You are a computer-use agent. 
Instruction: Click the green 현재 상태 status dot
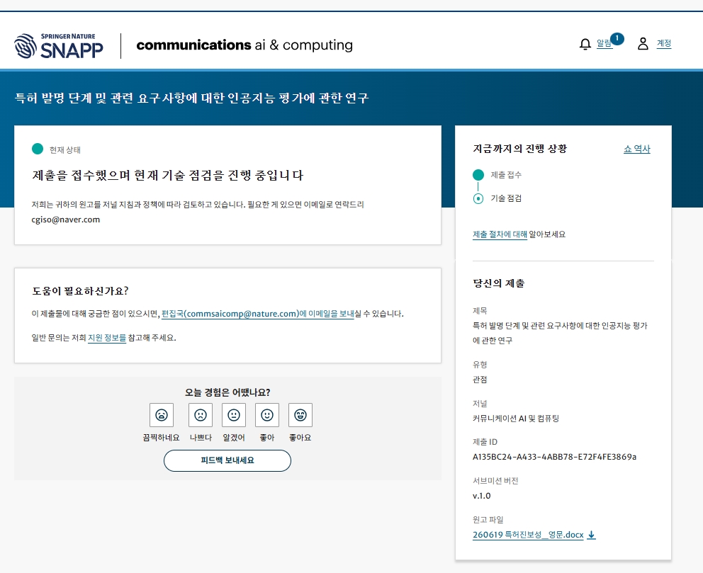[x=38, y=149]
